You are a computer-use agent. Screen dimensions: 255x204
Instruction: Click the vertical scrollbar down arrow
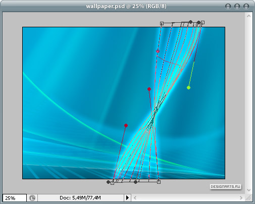248,190
